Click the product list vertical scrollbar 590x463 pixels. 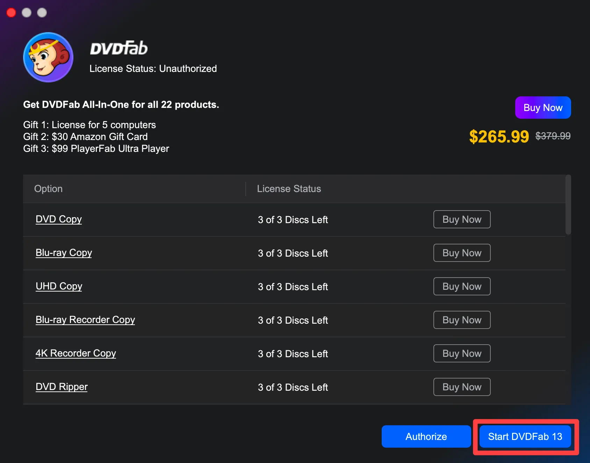coord(568,205)
